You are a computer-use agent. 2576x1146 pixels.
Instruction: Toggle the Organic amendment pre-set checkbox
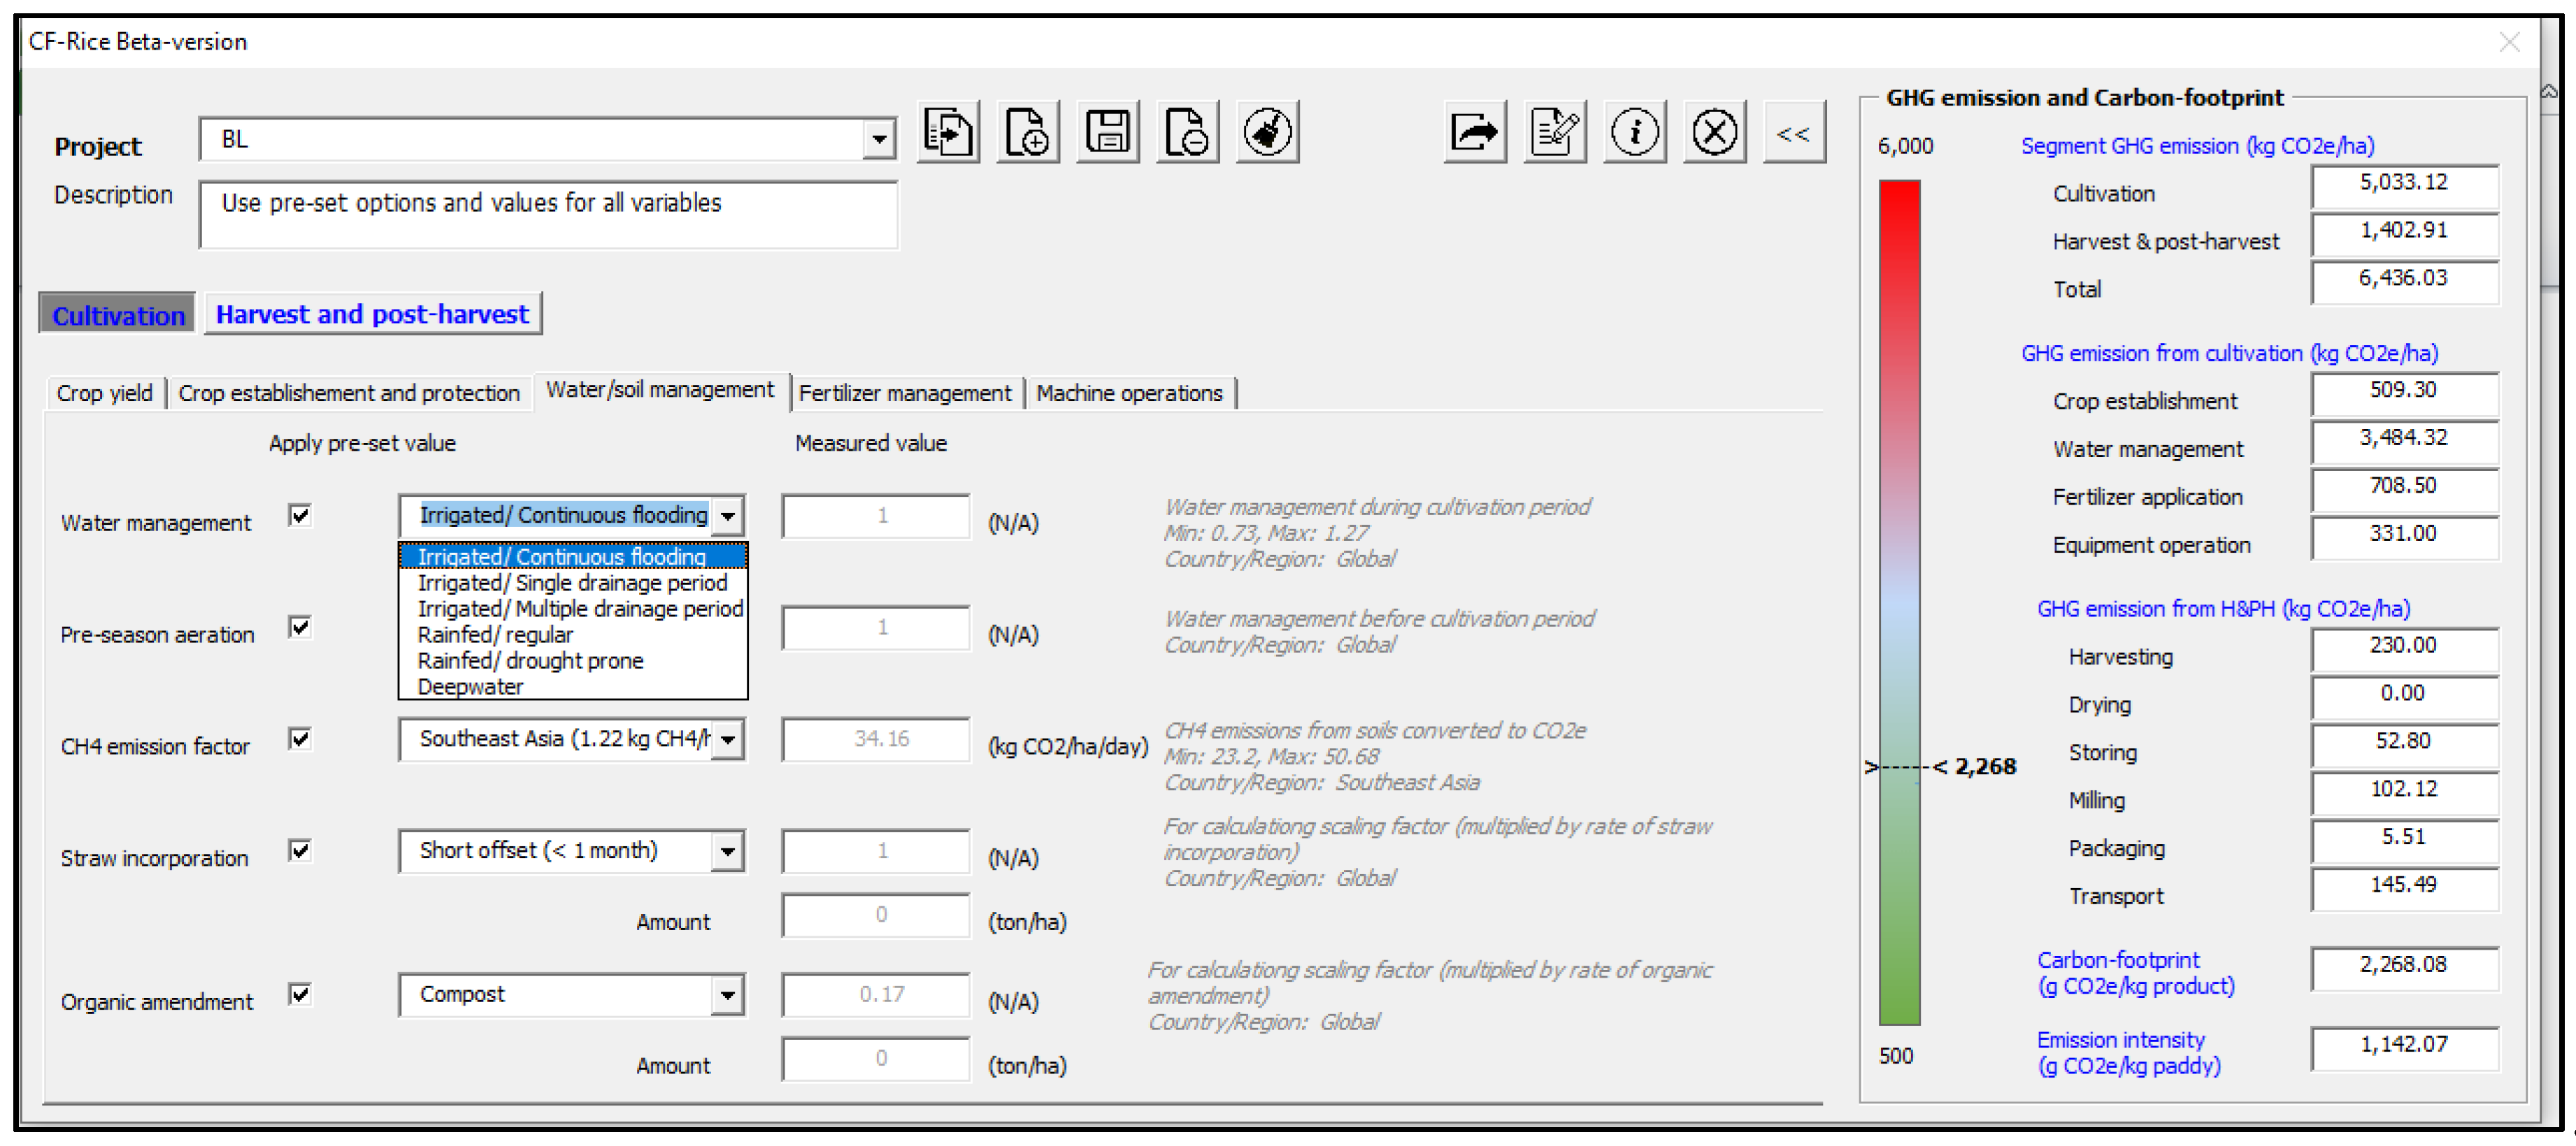[x=299, y=994]
